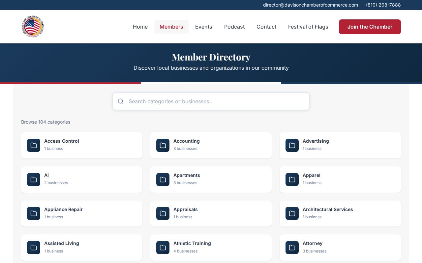Click the Browse 104 categories text
The image size is (422, 263).
(46, 122)
